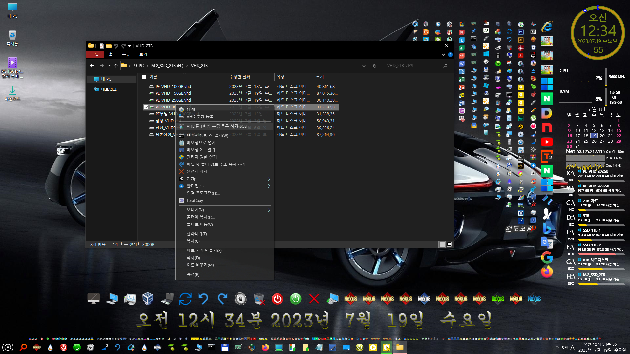
Task: Expand the 반디집(G) submenu arrow
Action: coord(269,186)
